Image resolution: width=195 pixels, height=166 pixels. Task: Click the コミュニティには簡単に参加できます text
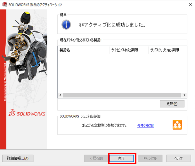104,126
